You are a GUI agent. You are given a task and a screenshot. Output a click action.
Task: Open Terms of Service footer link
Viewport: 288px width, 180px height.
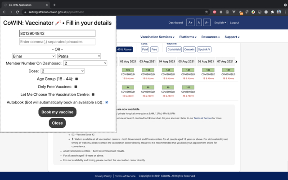pos(125,176)
